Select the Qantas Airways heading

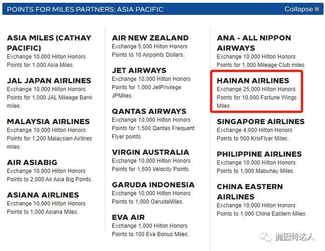pos(149,112)
